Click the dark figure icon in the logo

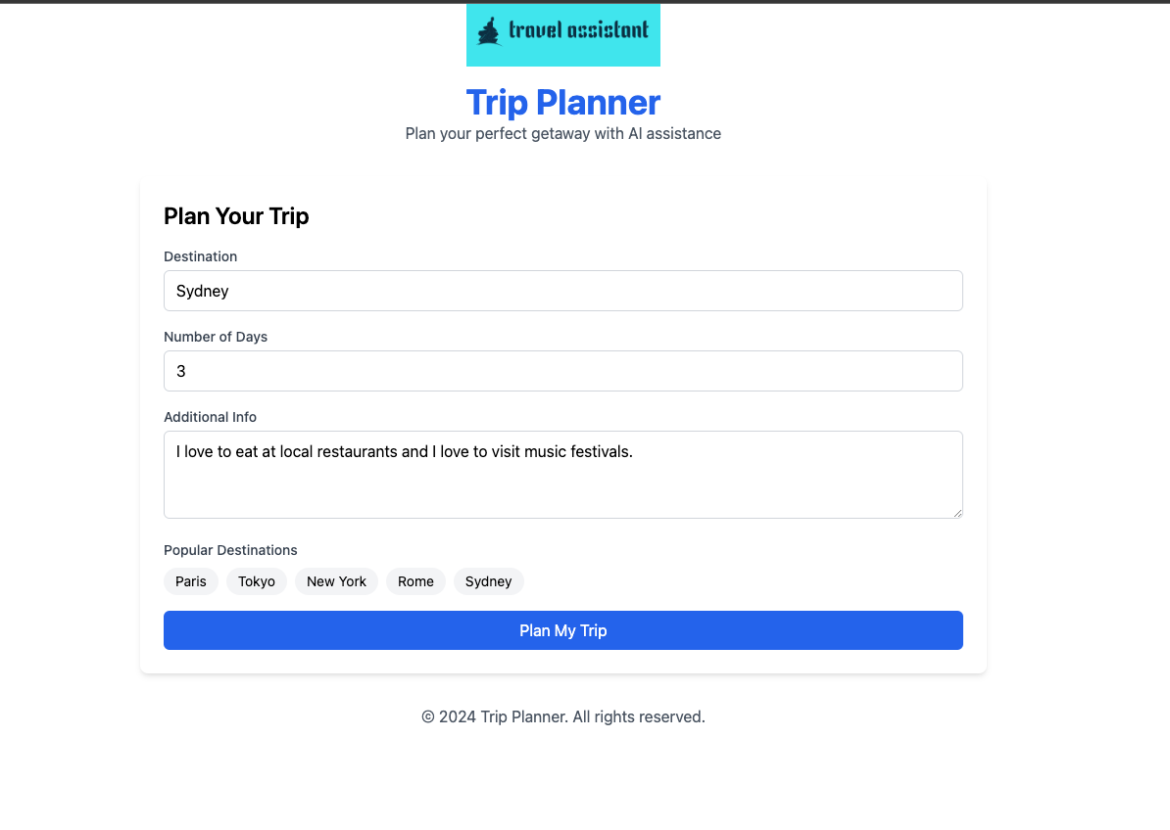(x=488, y=34)
